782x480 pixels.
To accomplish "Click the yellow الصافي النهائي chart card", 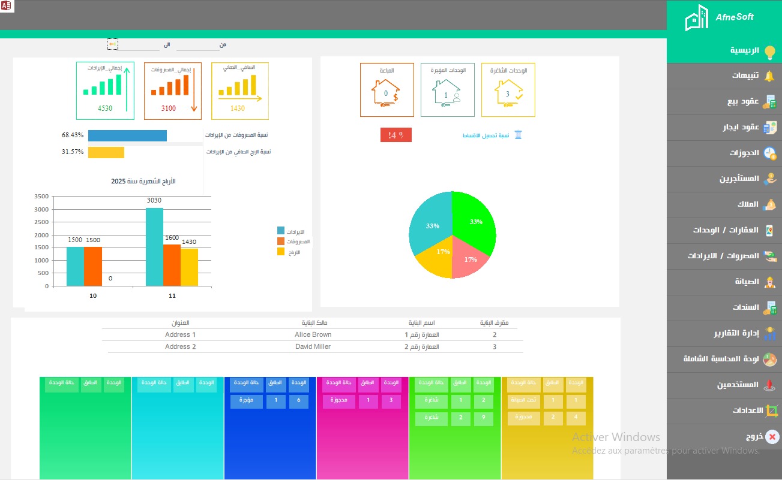I will click(x=240, y=90).
